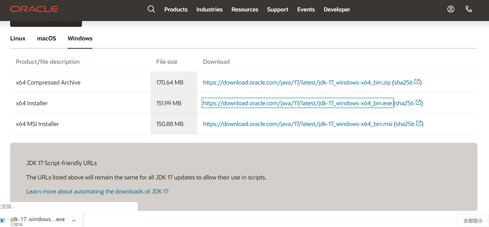Download the jdk-17 windows-x64 exe link
This screenshot has width=489, height=227.
(x=297, y=103)
